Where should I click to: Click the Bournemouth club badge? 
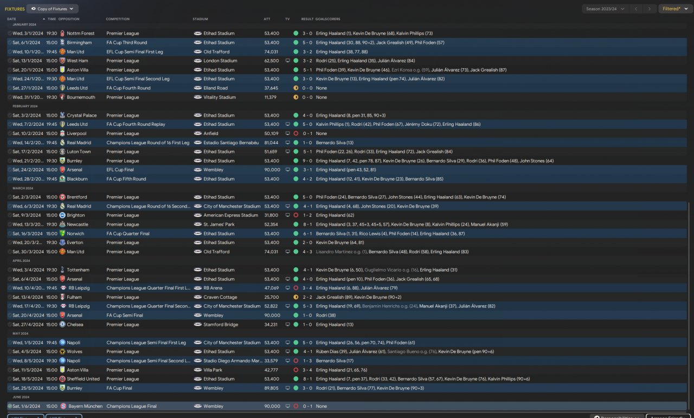coord(62,98)
